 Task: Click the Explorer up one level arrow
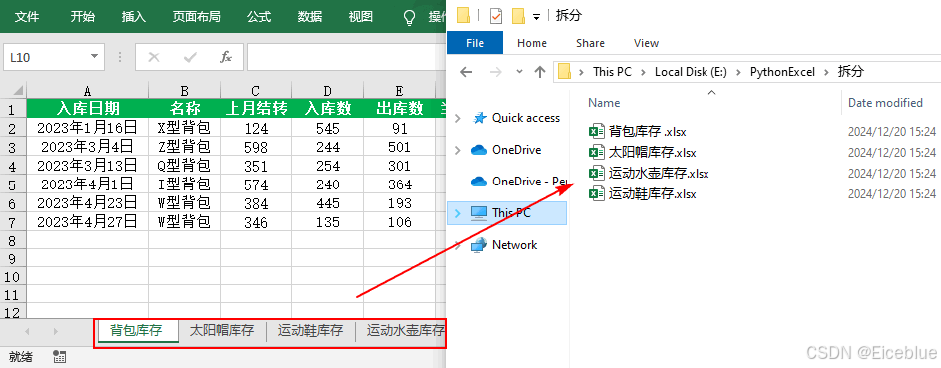tap(540, 72)
